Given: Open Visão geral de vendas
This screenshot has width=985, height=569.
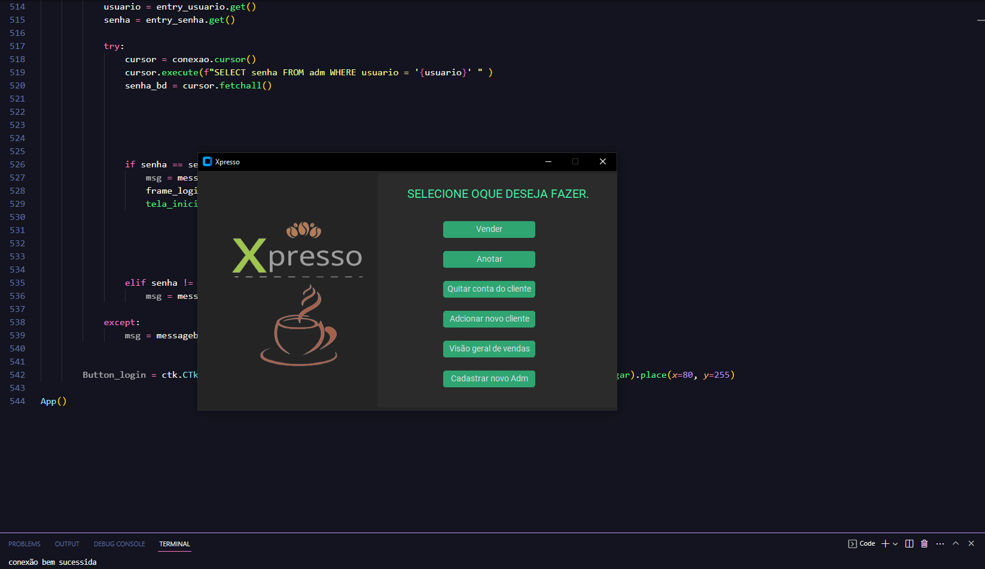Looking at the screenshot, I should [489, 348].
